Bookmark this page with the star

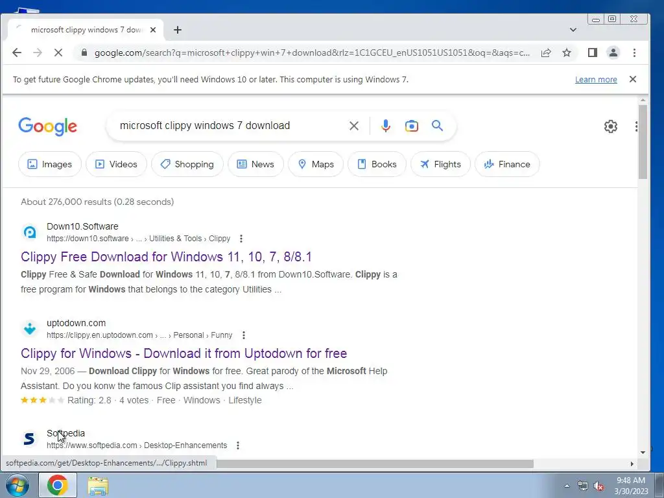click(567, 53)
